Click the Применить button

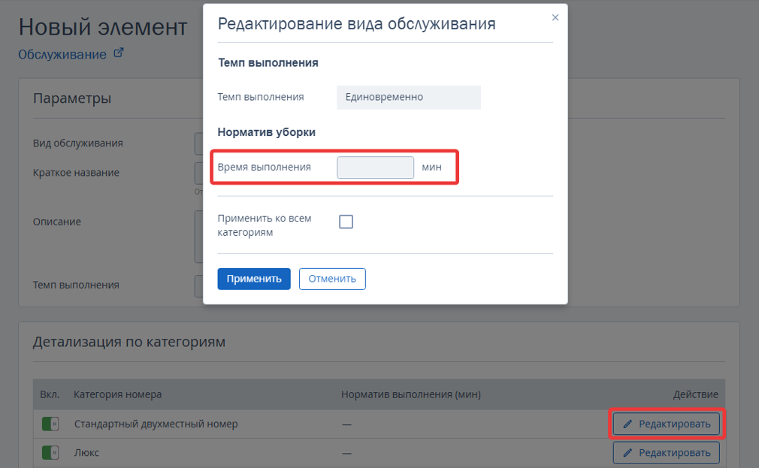click(254, 279)
